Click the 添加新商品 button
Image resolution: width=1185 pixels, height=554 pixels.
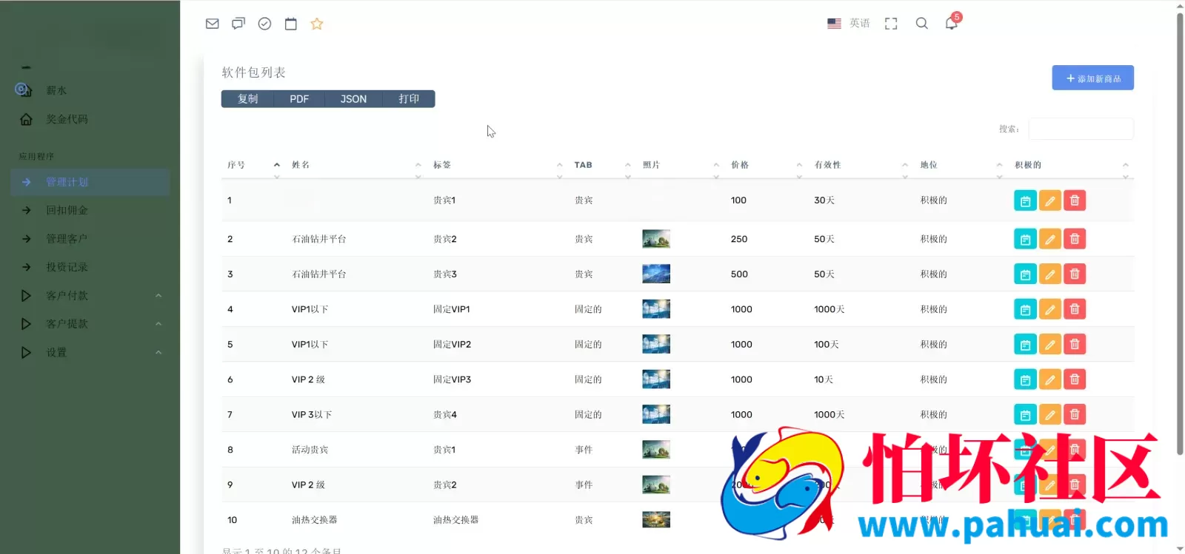pos(1093,78)
